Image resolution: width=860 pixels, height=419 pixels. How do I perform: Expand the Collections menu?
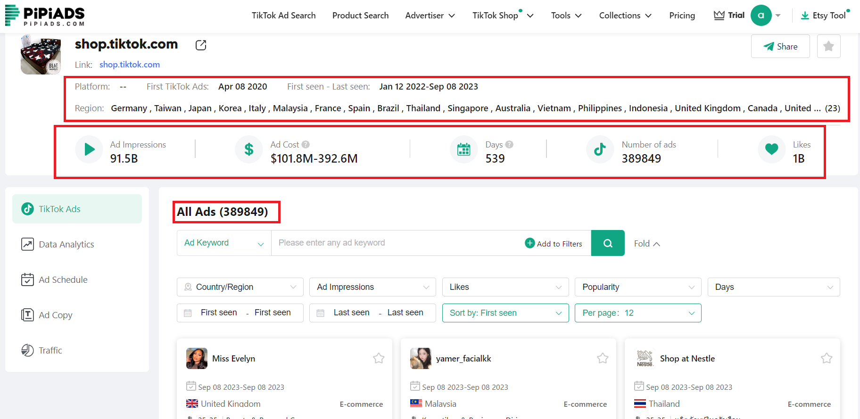tap(625, 16)
